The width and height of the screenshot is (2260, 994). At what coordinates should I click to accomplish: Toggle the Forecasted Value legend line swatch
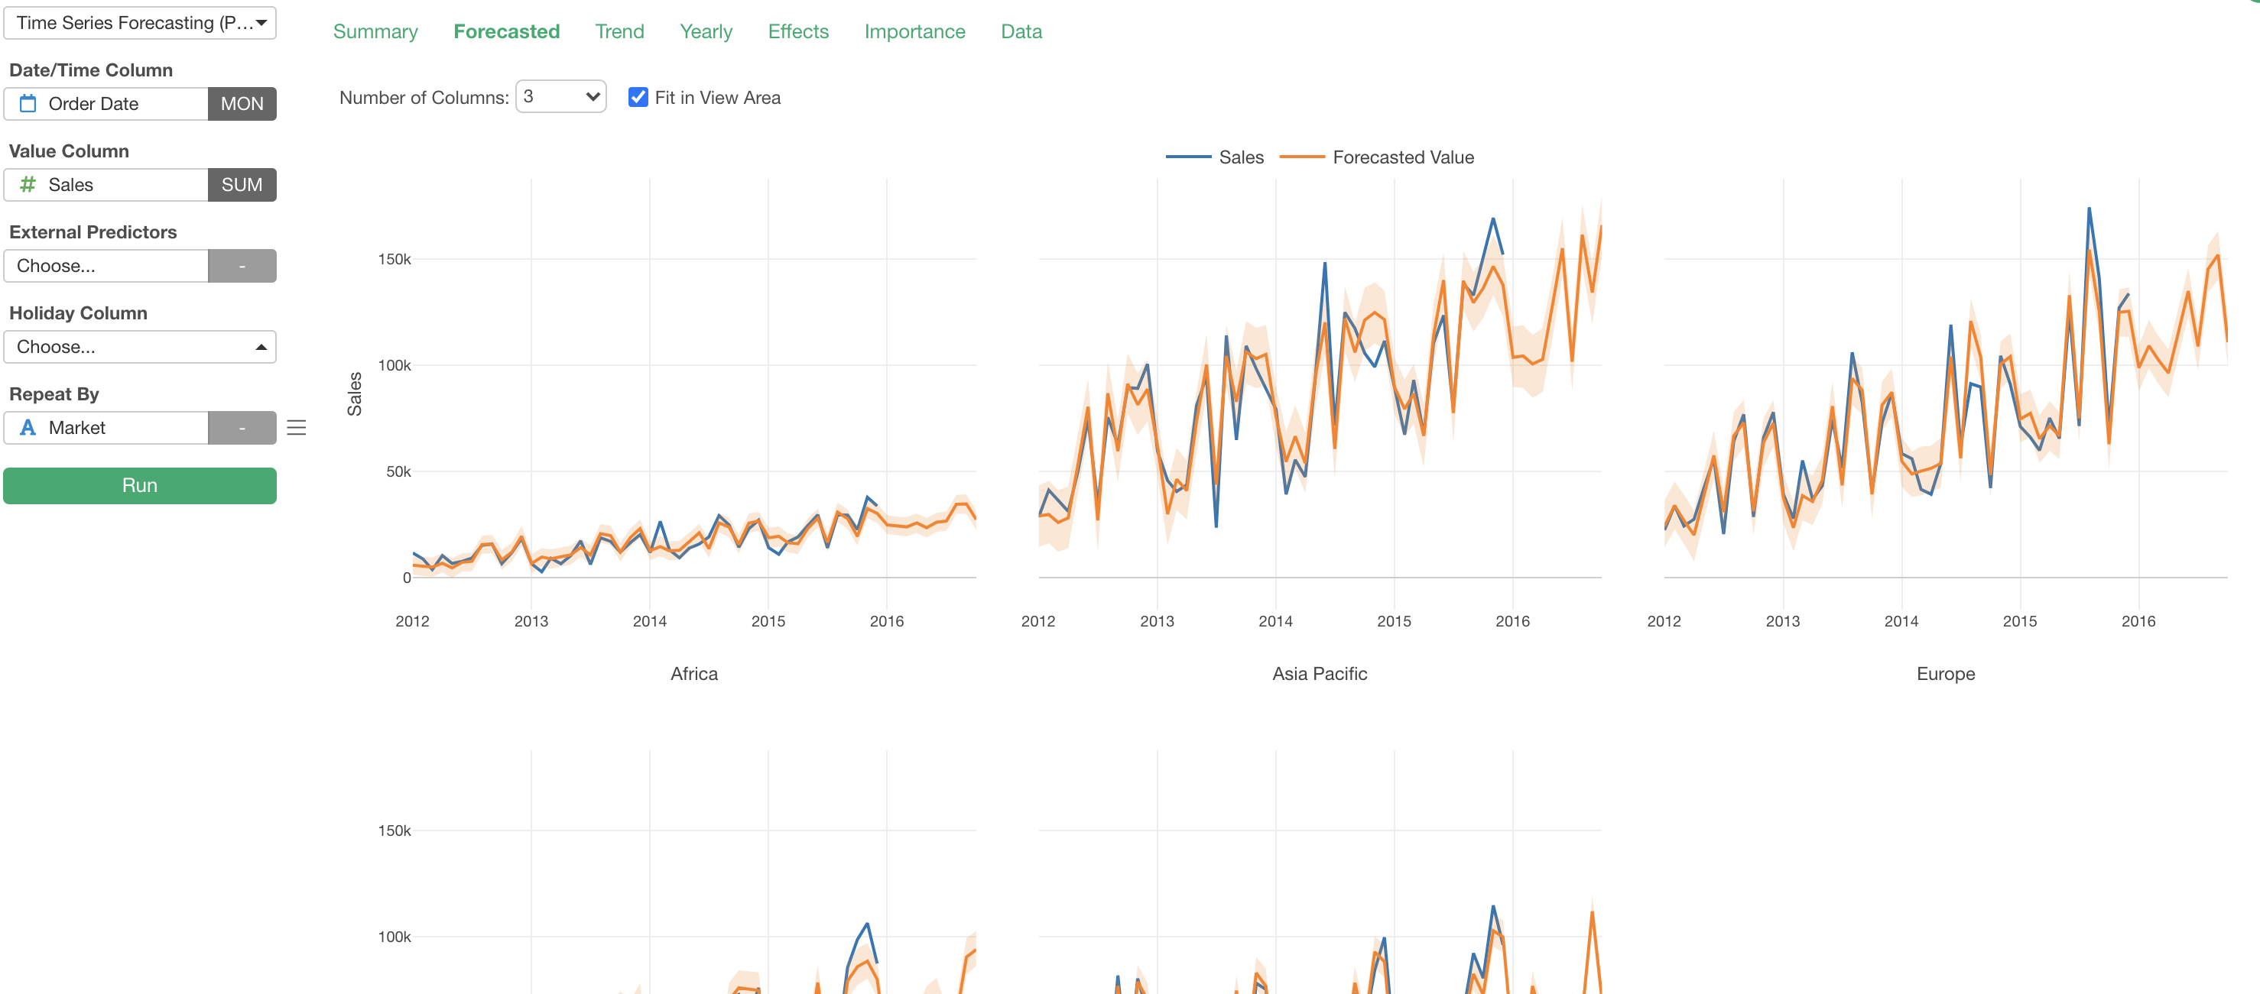(1302, 157)
